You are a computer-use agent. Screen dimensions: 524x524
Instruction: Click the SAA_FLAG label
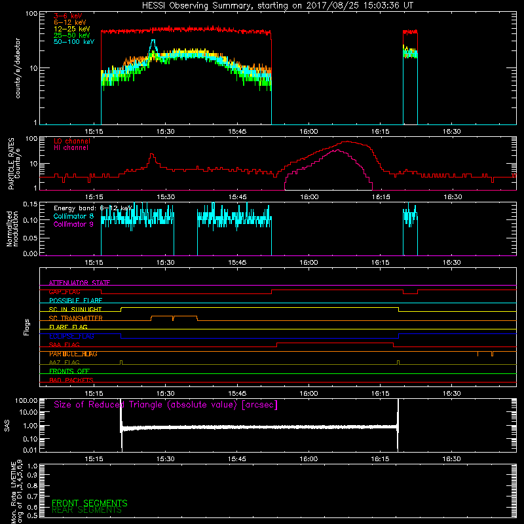(64, 345)
